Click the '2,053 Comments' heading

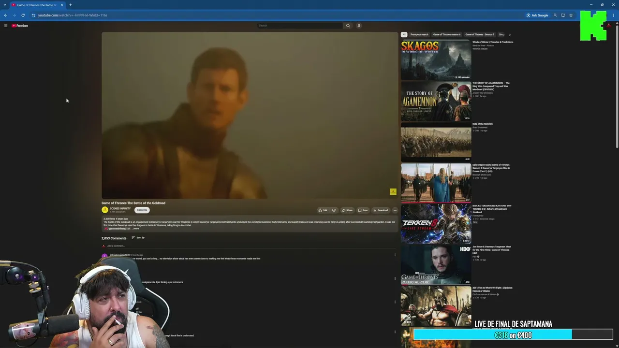[114, 238]
